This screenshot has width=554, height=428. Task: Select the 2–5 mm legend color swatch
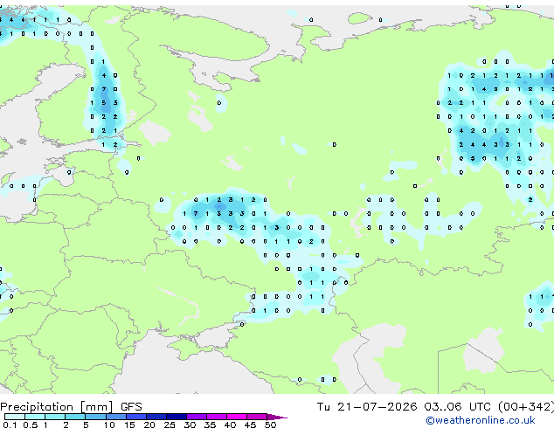(x=75, y=417)
